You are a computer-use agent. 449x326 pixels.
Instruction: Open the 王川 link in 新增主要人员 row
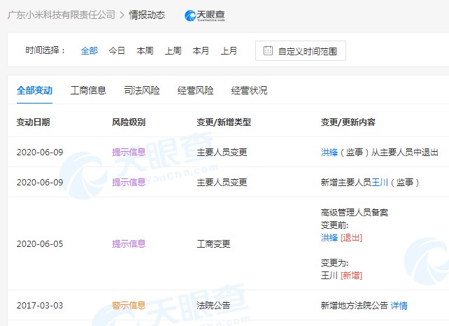tap(380, 182)
